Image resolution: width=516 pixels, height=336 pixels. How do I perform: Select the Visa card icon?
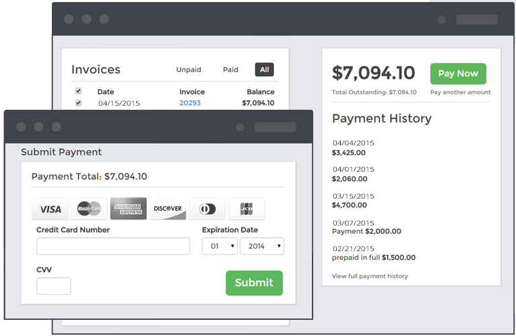pyautogui.click(x=51, y=209)
